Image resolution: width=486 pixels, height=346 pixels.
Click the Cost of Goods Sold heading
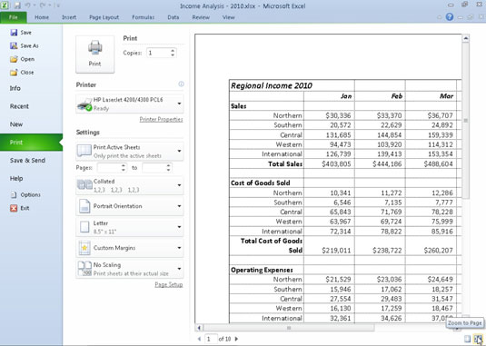point(261,183)
